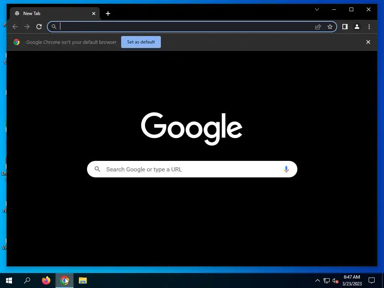Open the side panel
The width and height of the screenshot is (384, 288).
click(x=345, y=27)
